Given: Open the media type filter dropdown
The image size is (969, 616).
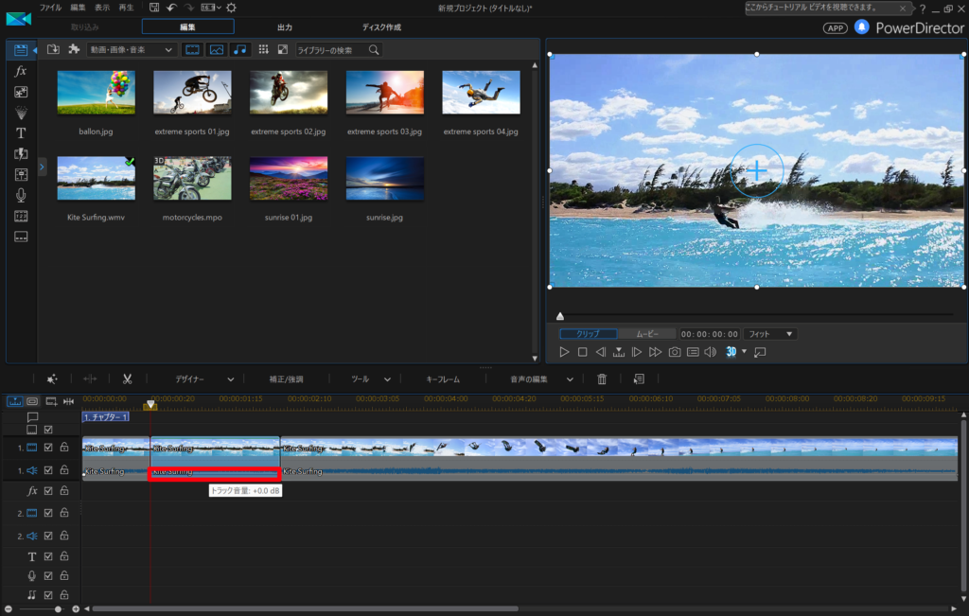Looking at the screenshot, I should click(131, 49).
